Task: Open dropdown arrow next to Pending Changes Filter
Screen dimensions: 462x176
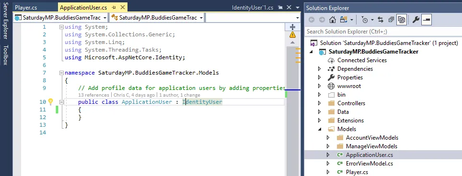Action: pos(372,20)
